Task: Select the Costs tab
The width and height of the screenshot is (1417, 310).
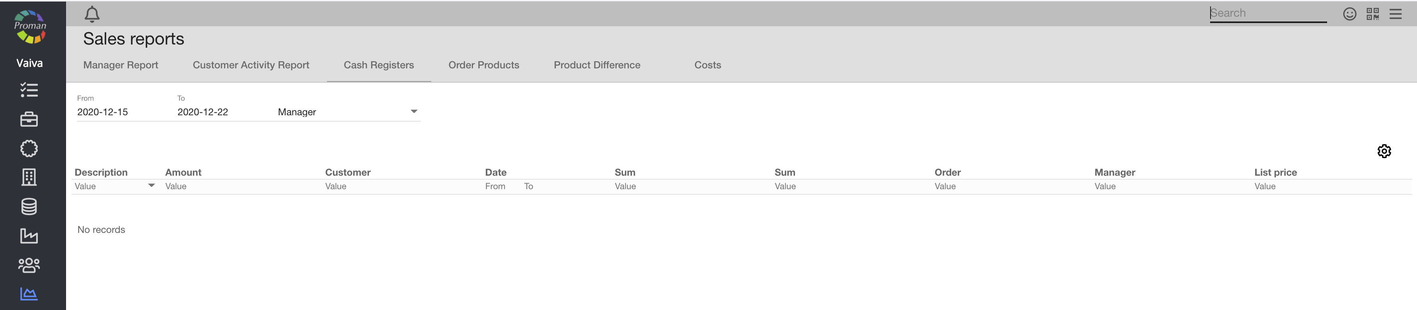Action: [707, 65]
